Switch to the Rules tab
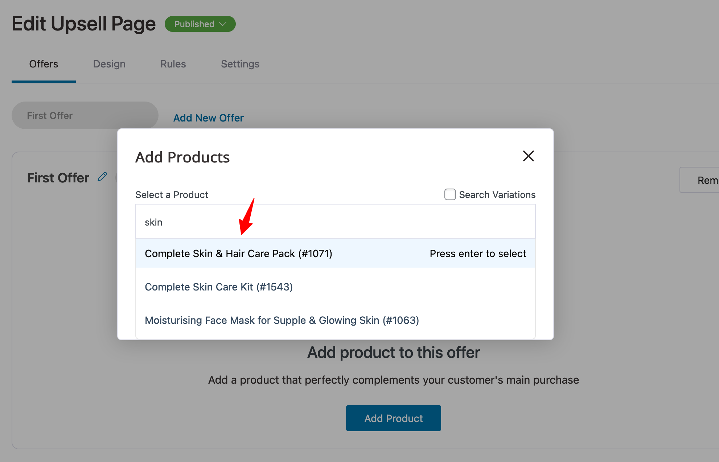Screen dimensions: 719x462 173,64
